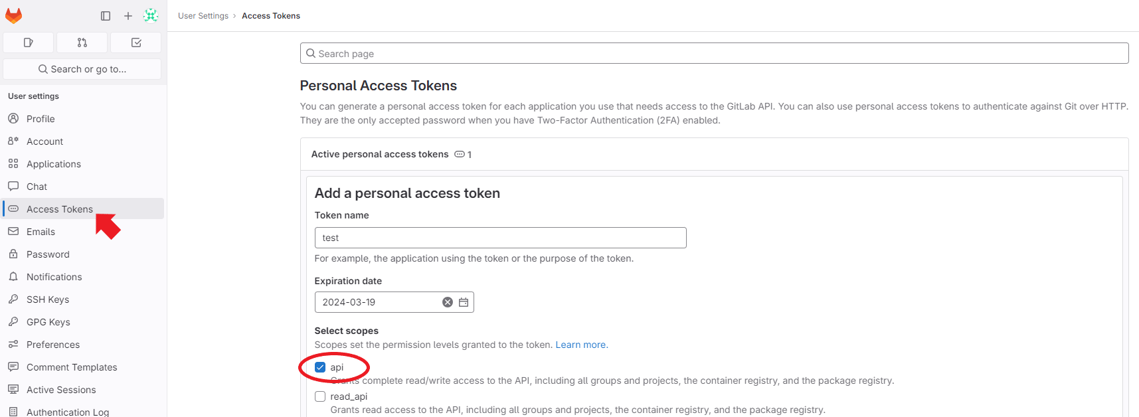Image resolution: width=1139 pixels, height=417 pixels.
Task: Toggle the sidebar collapse icon
Action: coord(106,16)
